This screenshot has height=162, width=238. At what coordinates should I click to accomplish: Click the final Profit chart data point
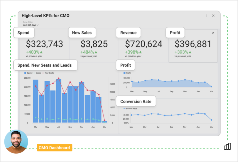tap(211, 87)
